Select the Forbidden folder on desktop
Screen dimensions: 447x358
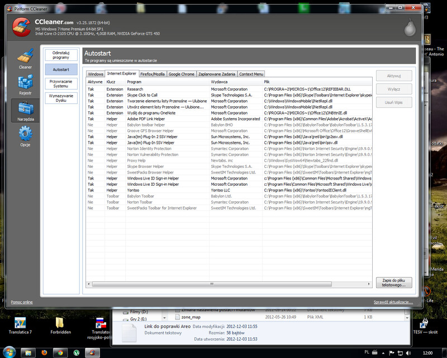(60, 326)
